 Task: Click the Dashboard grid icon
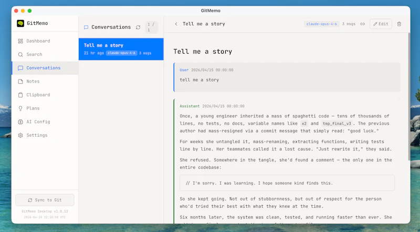tap(20, 41)
